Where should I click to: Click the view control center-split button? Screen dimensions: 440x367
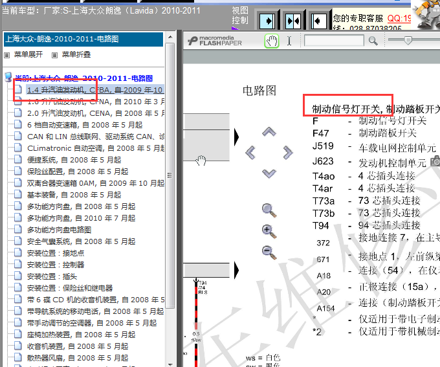click(x=292, y=21)
